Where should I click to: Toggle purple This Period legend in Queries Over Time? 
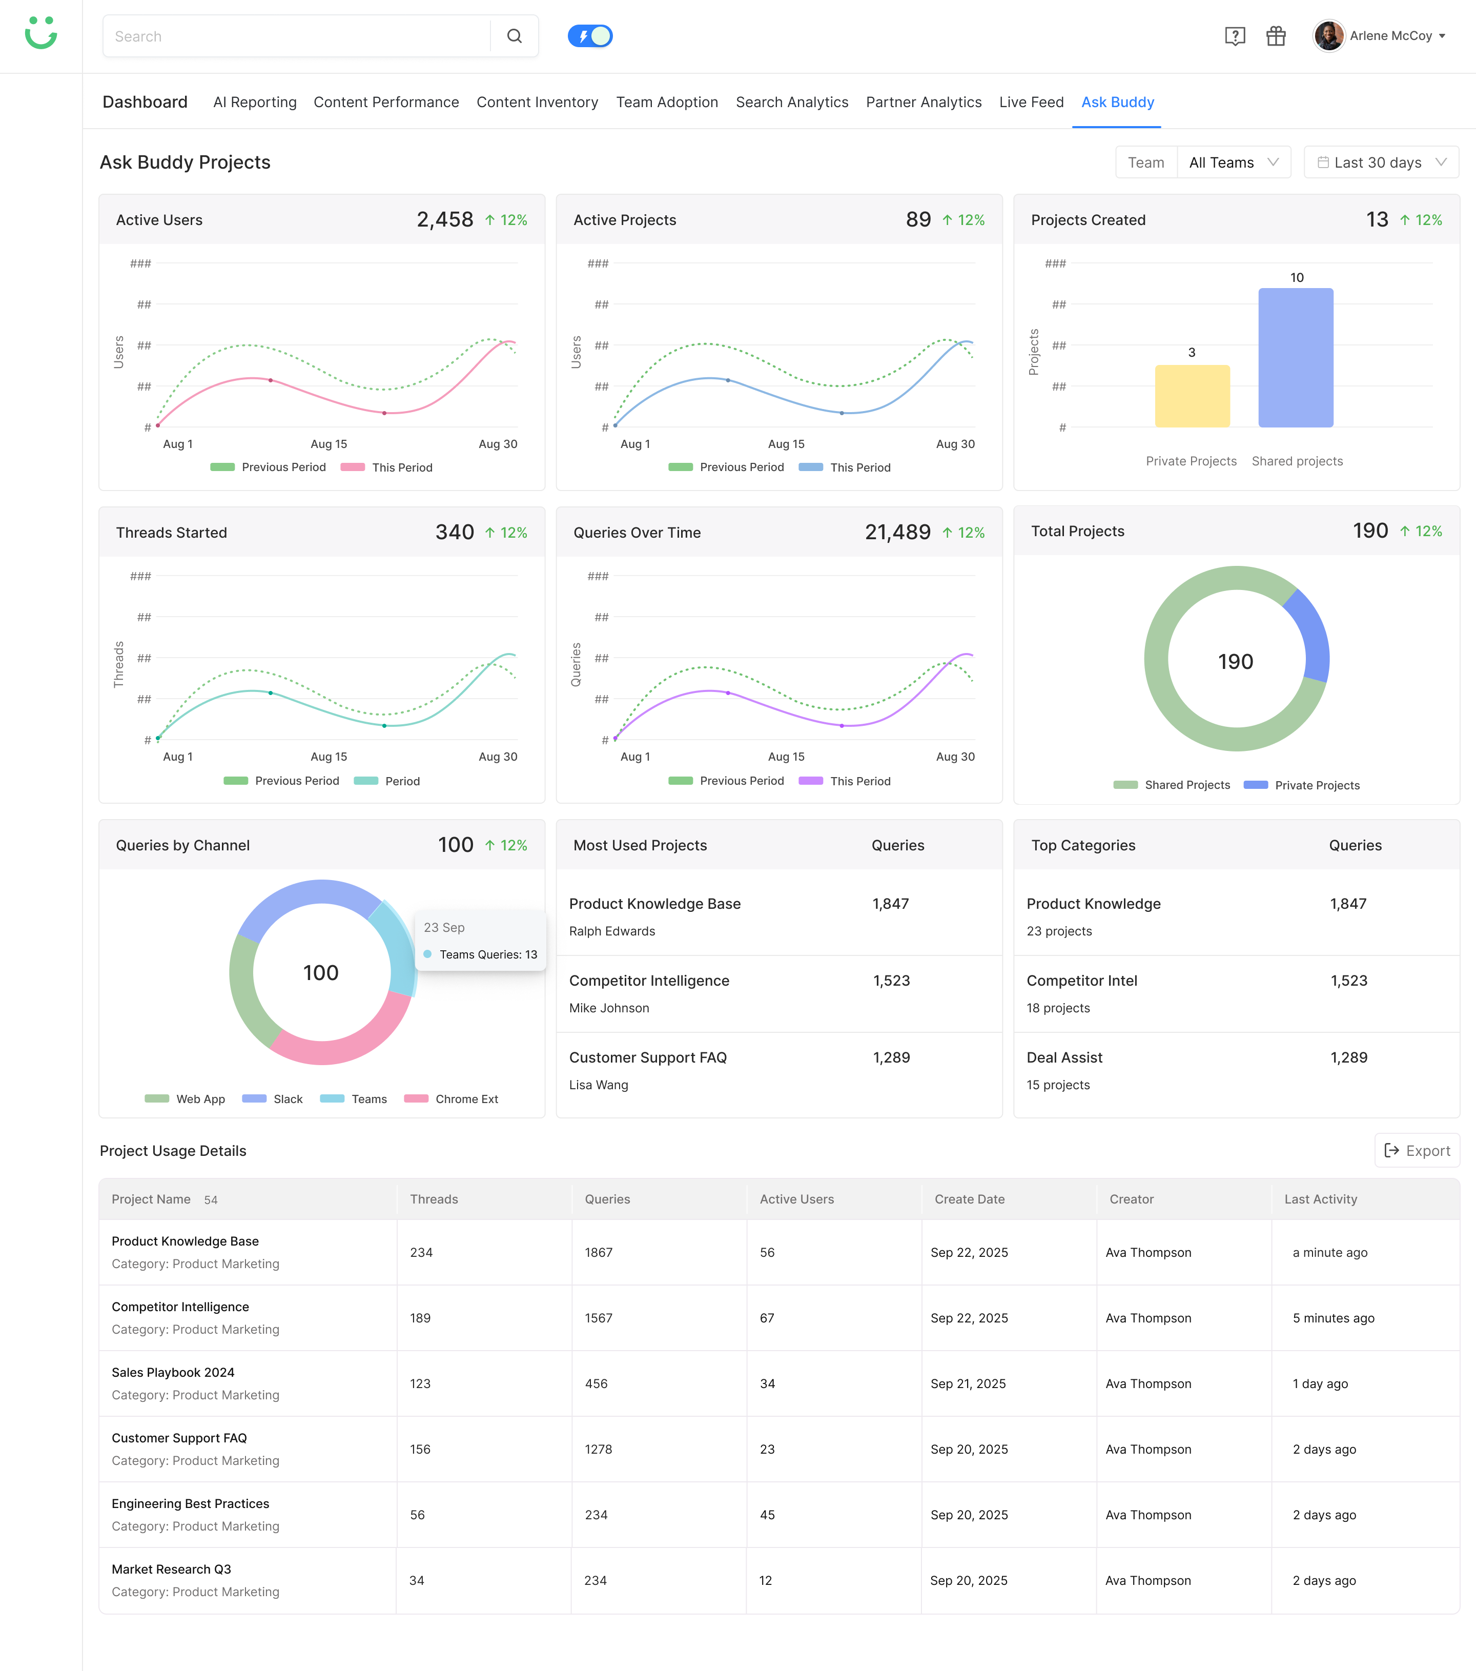coord(844,781)
